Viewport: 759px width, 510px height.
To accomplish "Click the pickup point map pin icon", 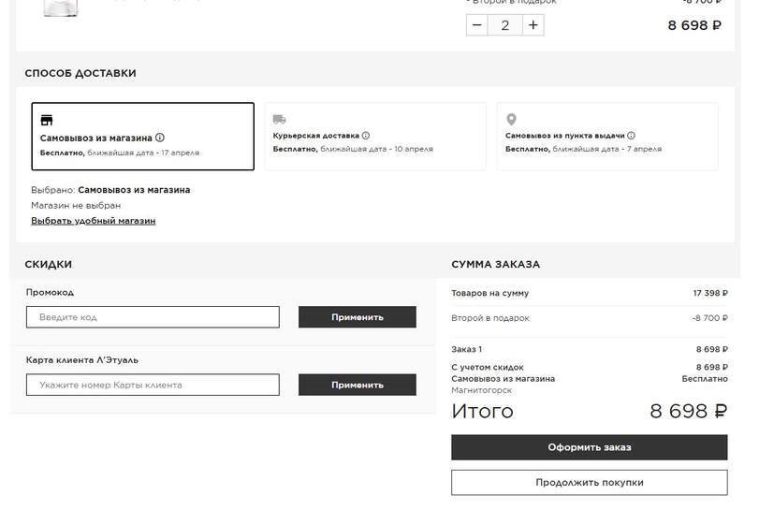I will pyautogui.click(x=511, y=120).
